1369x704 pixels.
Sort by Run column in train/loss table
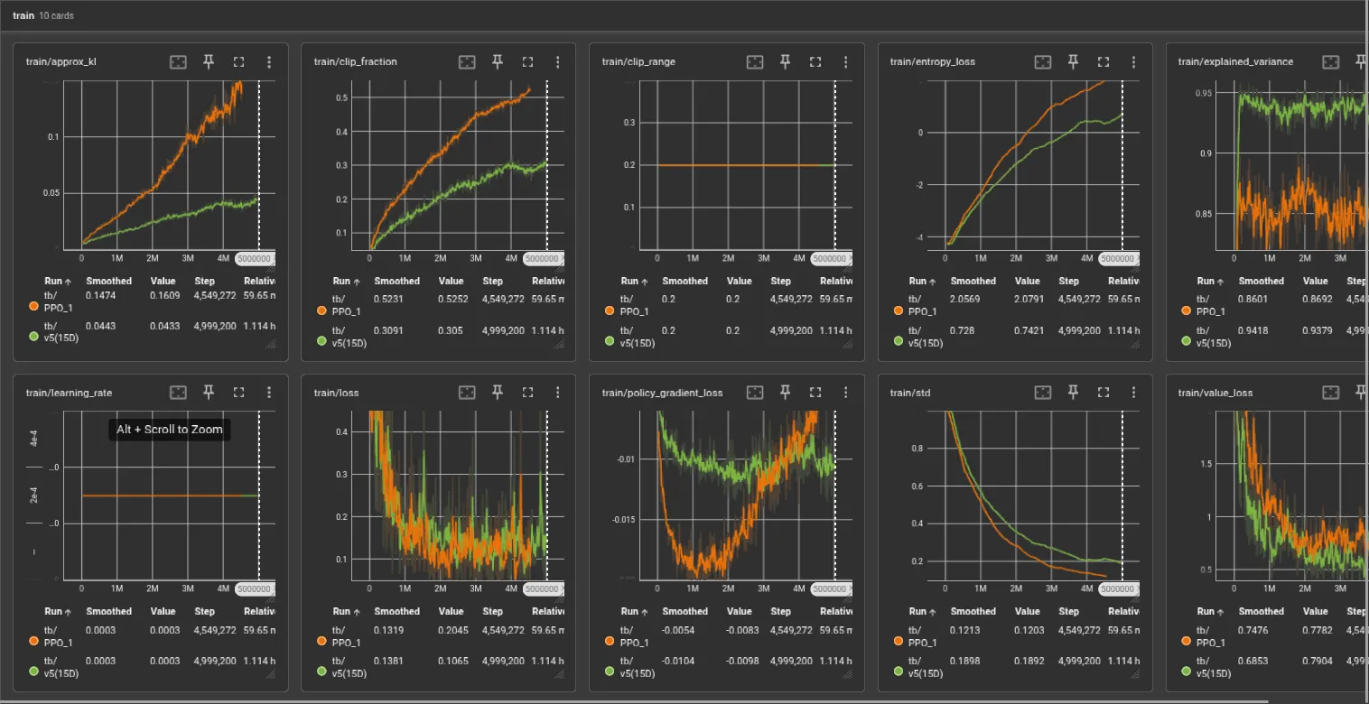point(346,611)
